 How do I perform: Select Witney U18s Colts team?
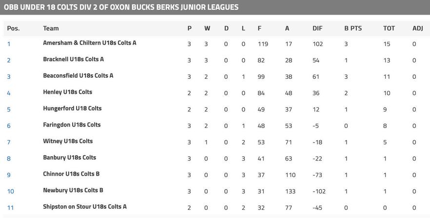68,141
